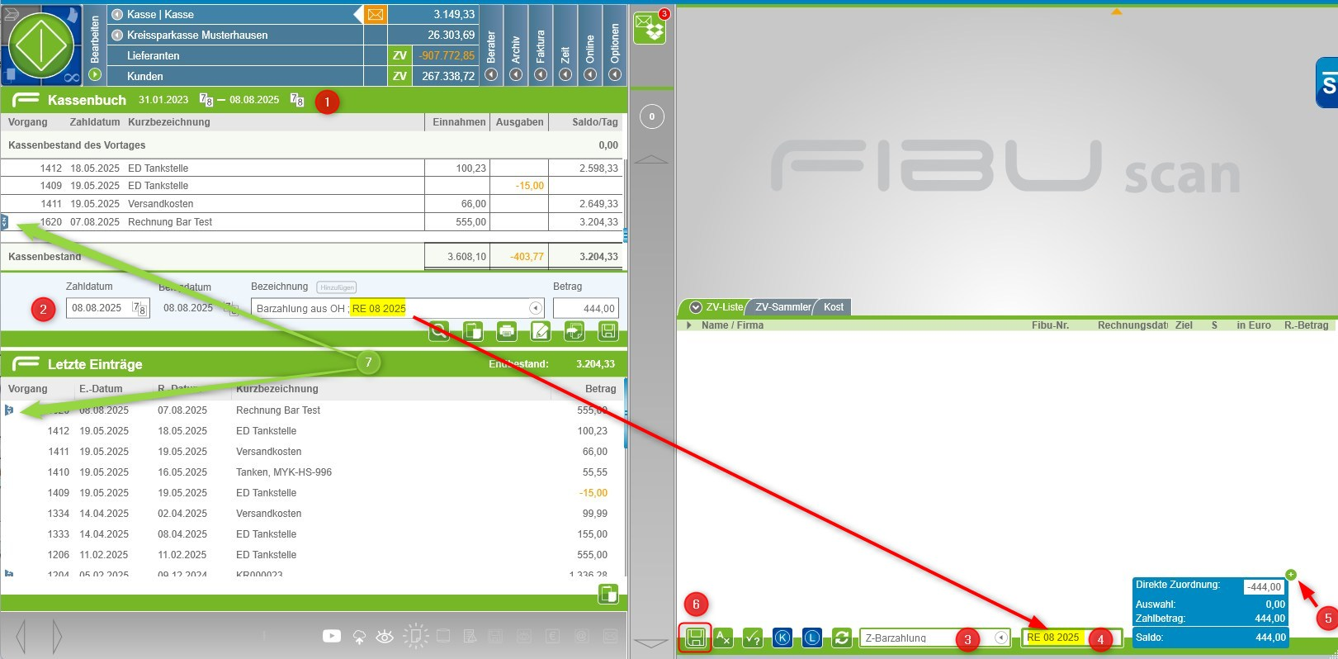This screenshot has width=1338, height=659.
Task: Select the Kunden account row
Action: [292, 76]
